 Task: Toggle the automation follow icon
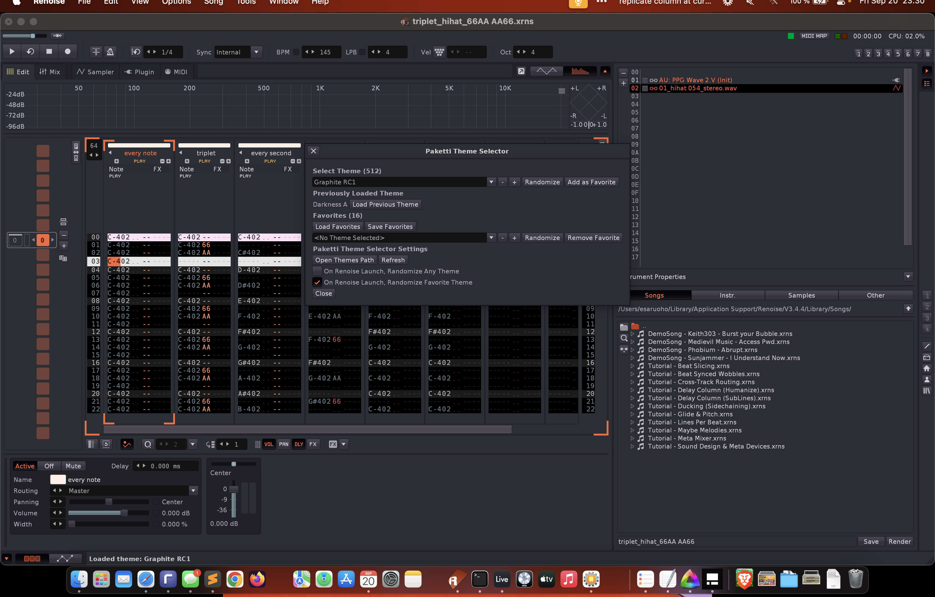pyautogui.click(x=127, y=445)
